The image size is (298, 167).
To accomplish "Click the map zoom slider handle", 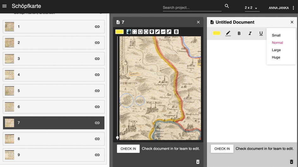I will [x=118, y=138].
